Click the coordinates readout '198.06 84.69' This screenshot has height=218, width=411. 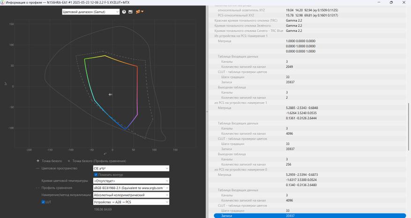103,210
